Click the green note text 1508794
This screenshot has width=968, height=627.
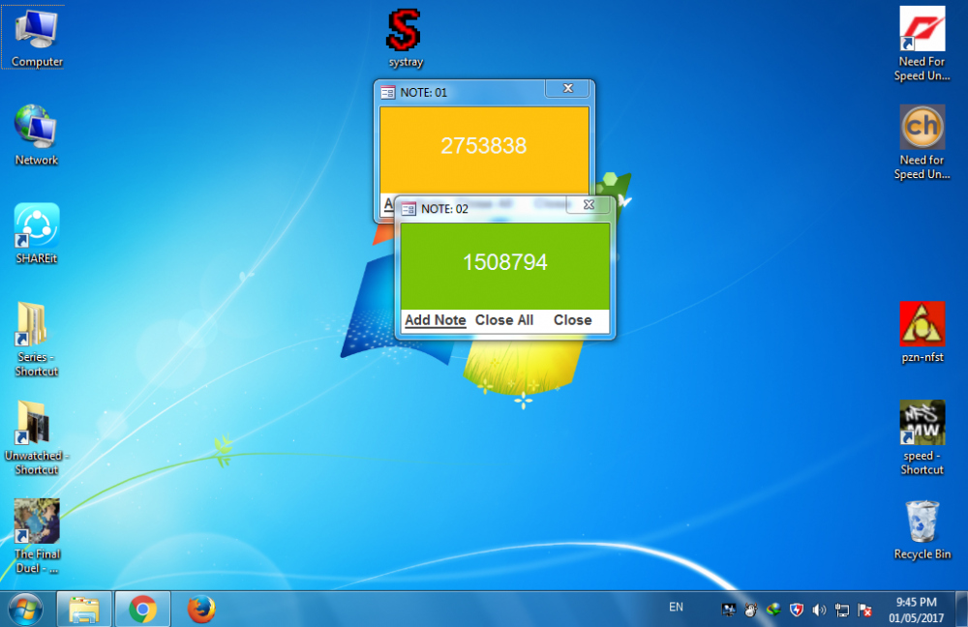pyautogui.click(x=505, y=262)
